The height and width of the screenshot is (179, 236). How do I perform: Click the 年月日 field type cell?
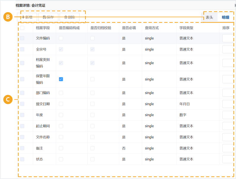[184, 104]
